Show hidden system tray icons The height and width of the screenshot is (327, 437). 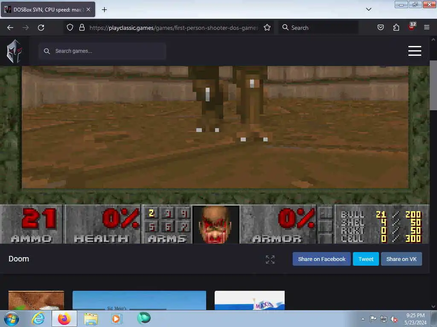click(363, 319)
